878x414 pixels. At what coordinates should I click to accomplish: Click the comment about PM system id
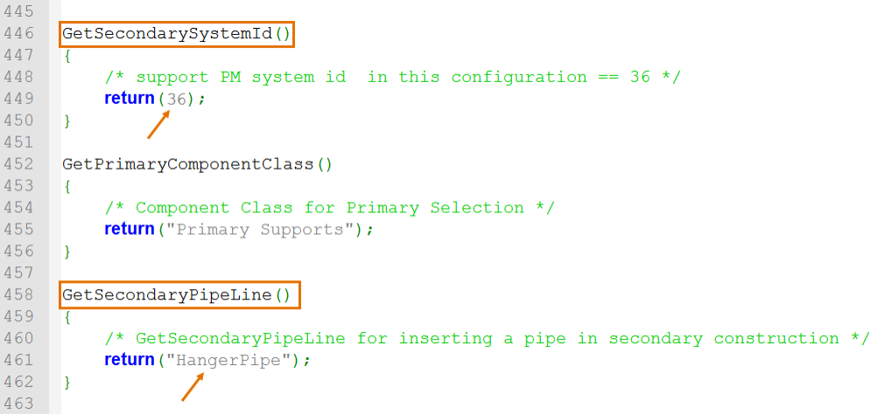click(392, 77)
